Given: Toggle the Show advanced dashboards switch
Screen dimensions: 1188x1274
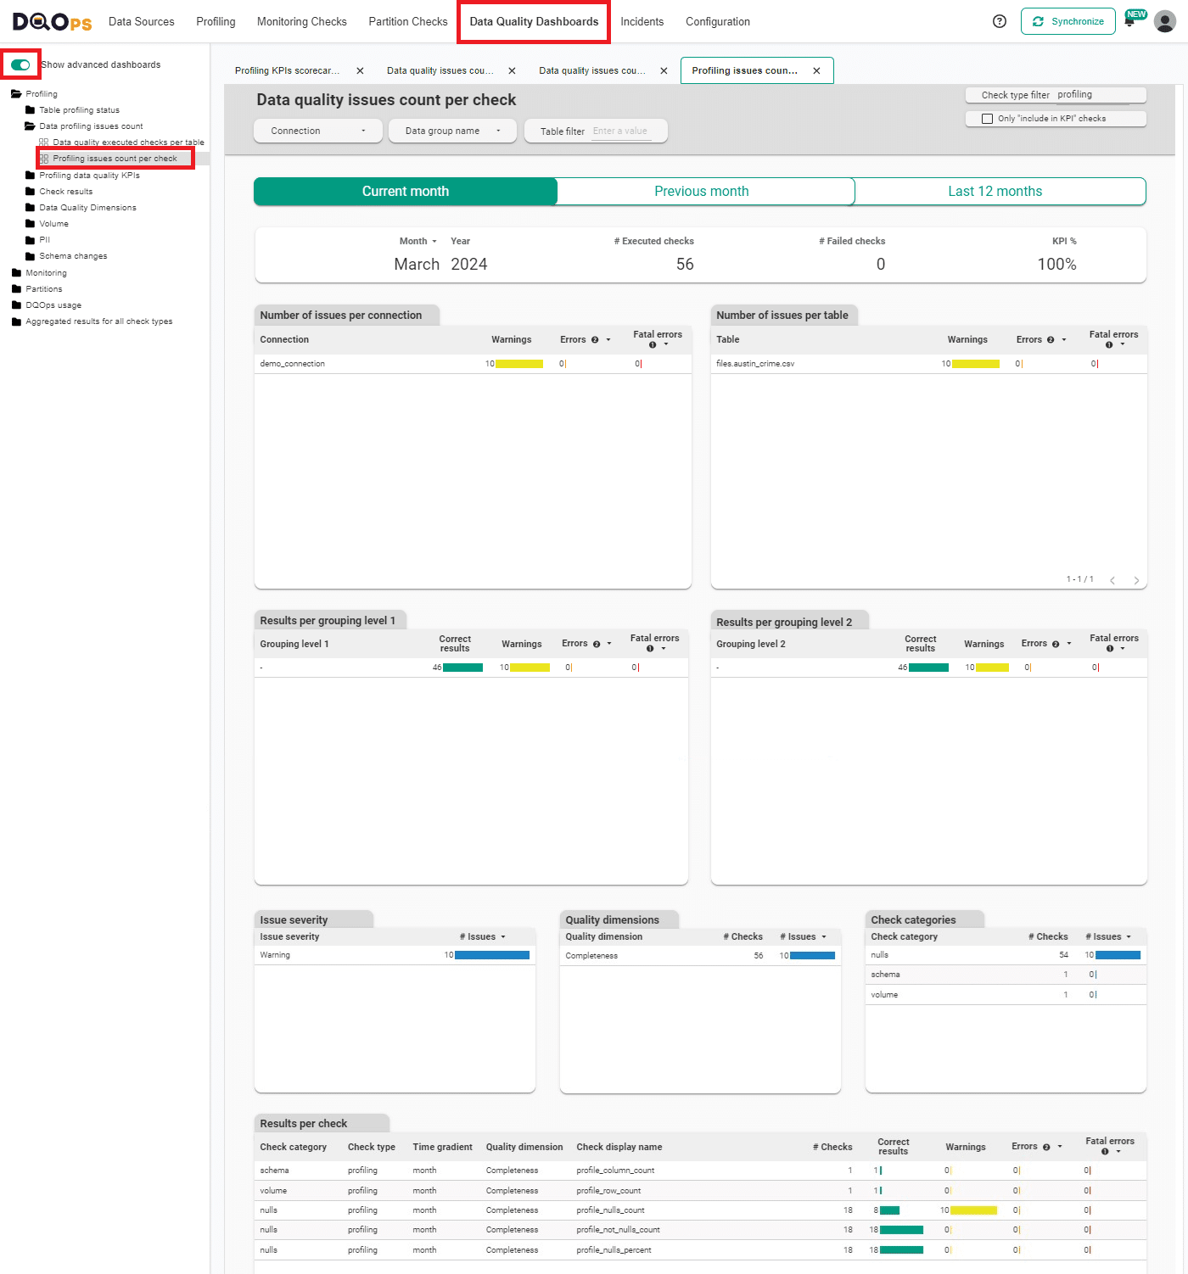Looking at the screenshot, I should point(20,64).
